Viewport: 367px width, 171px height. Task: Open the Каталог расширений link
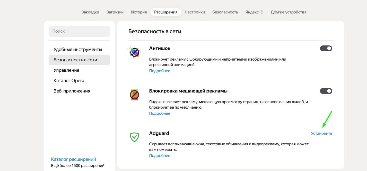tap(74, 159)
